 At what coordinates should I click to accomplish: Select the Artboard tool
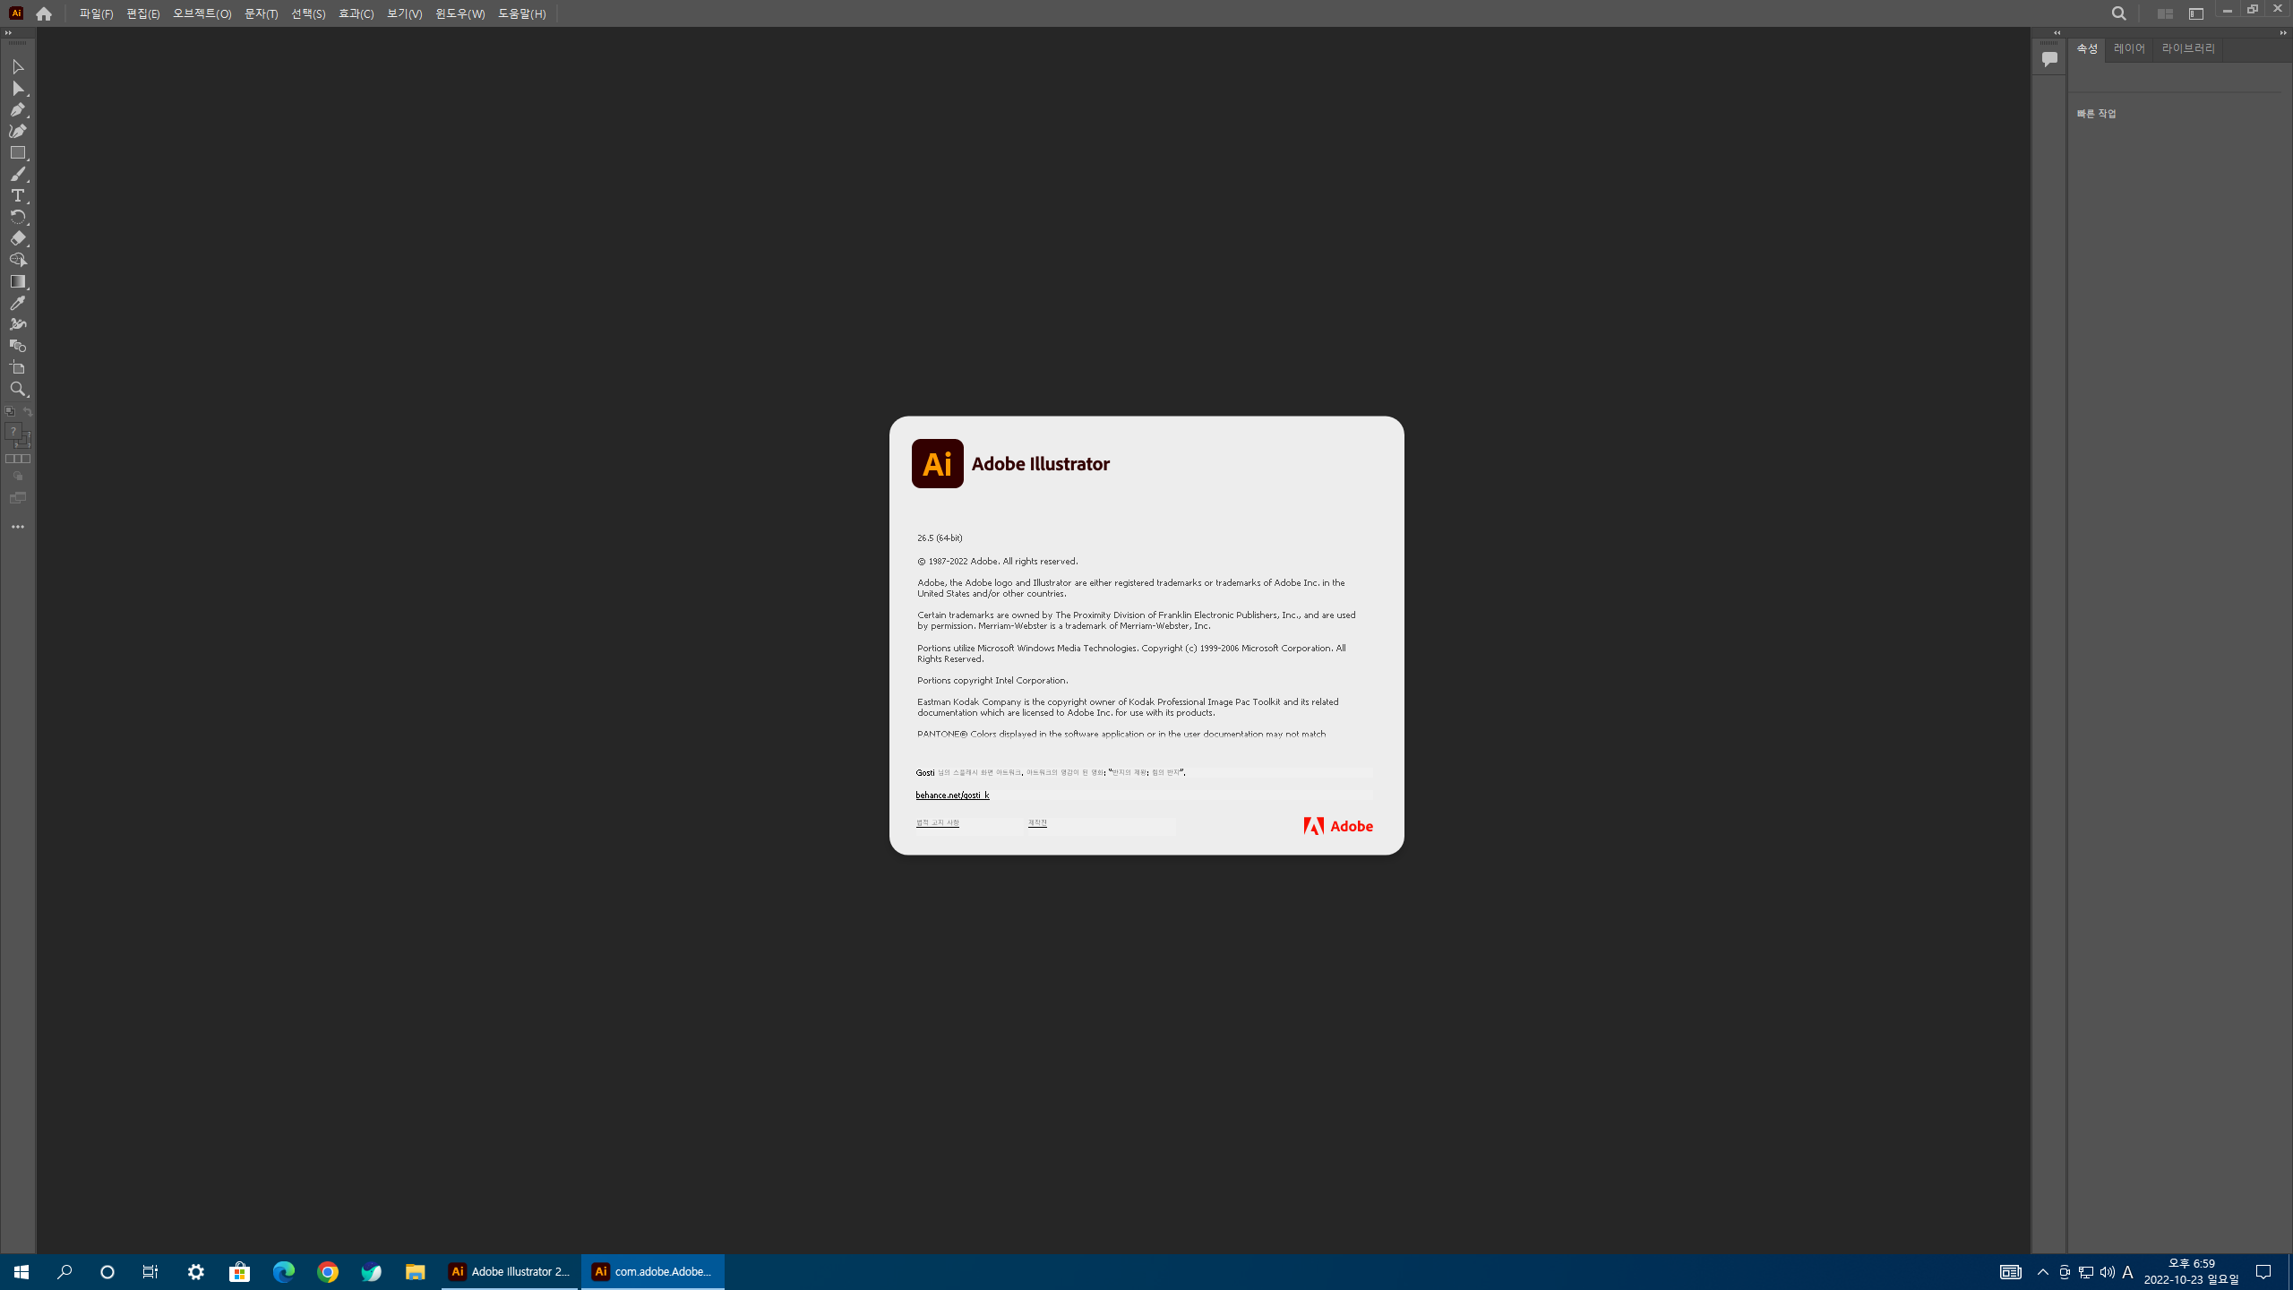point(17,367)
